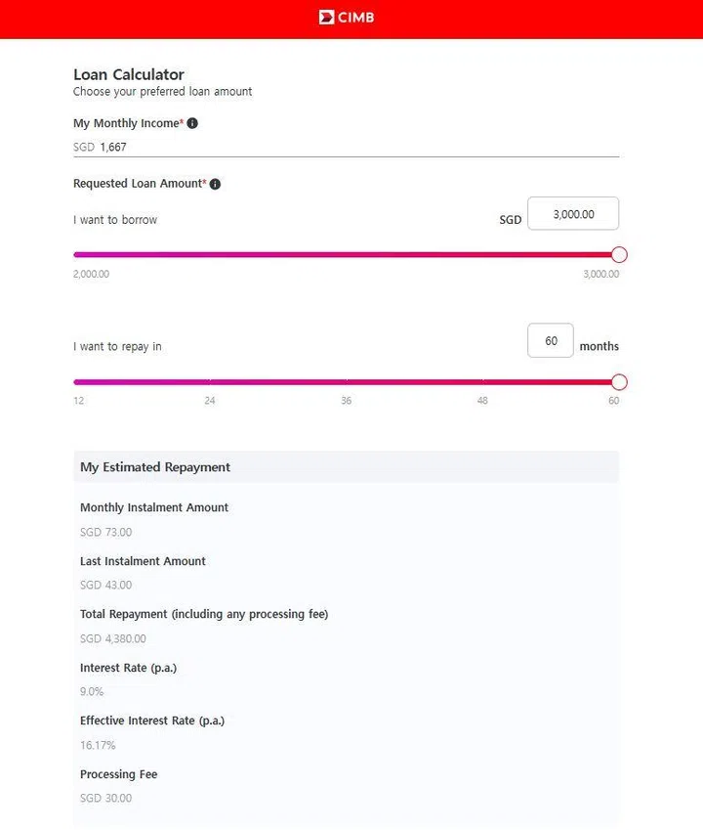Click the CIMB logo in header
Image resolution: width=703 pixels, height=830 pixels.
coord(347,17)
